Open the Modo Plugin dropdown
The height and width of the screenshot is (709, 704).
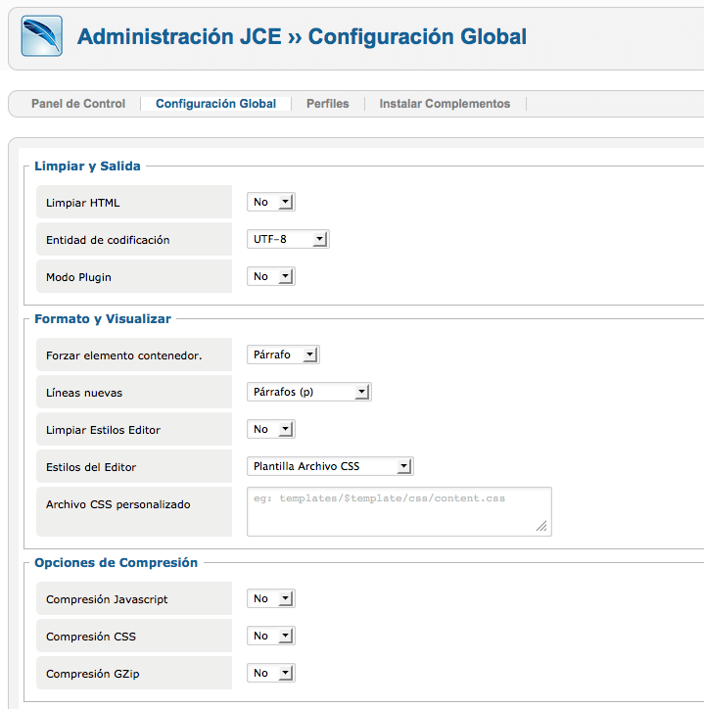(x=271, y=276)
